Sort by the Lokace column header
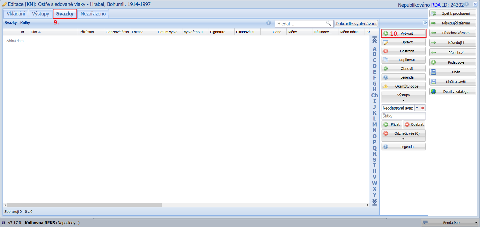481x227 pixels. (x=143, y=32)
